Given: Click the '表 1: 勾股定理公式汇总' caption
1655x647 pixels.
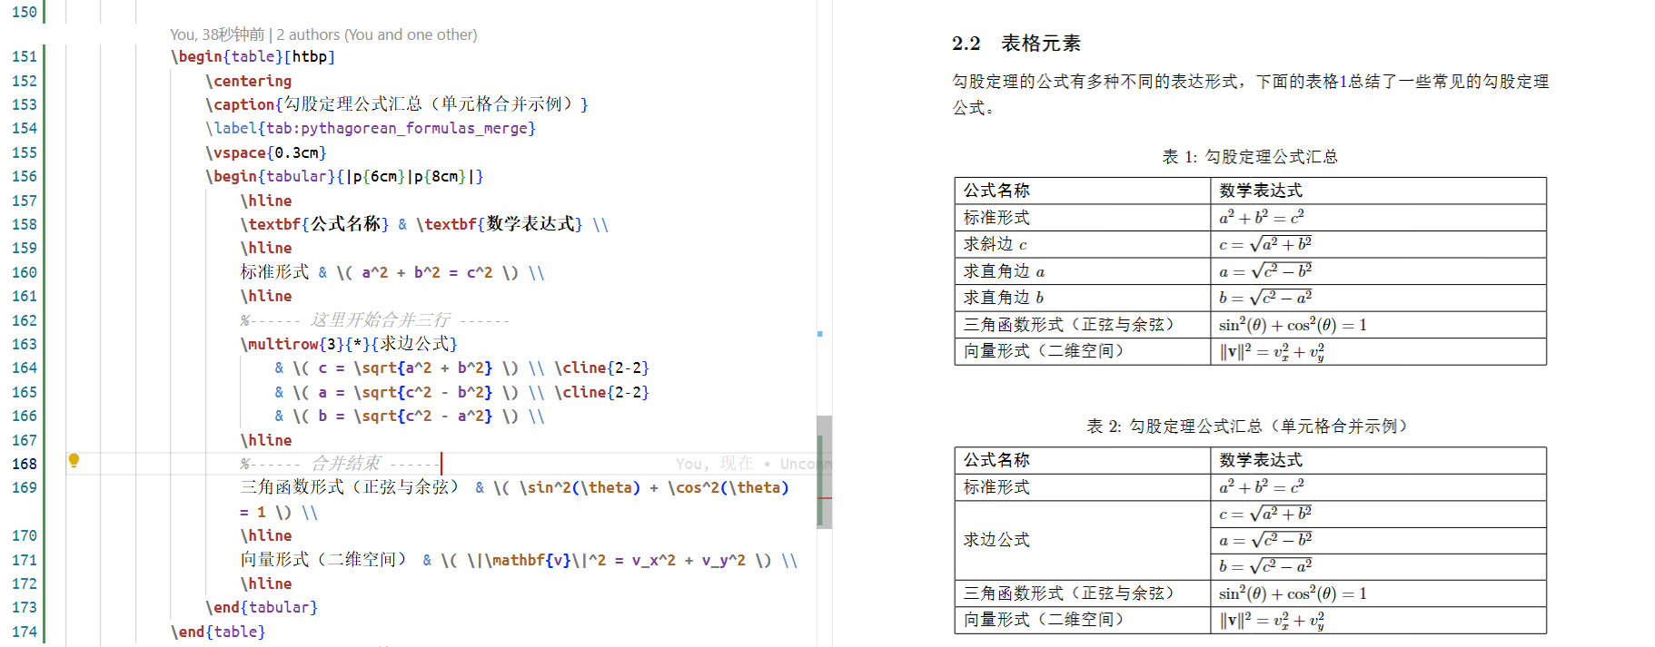Looking at the screenshot, I should tap(1250, 157).
